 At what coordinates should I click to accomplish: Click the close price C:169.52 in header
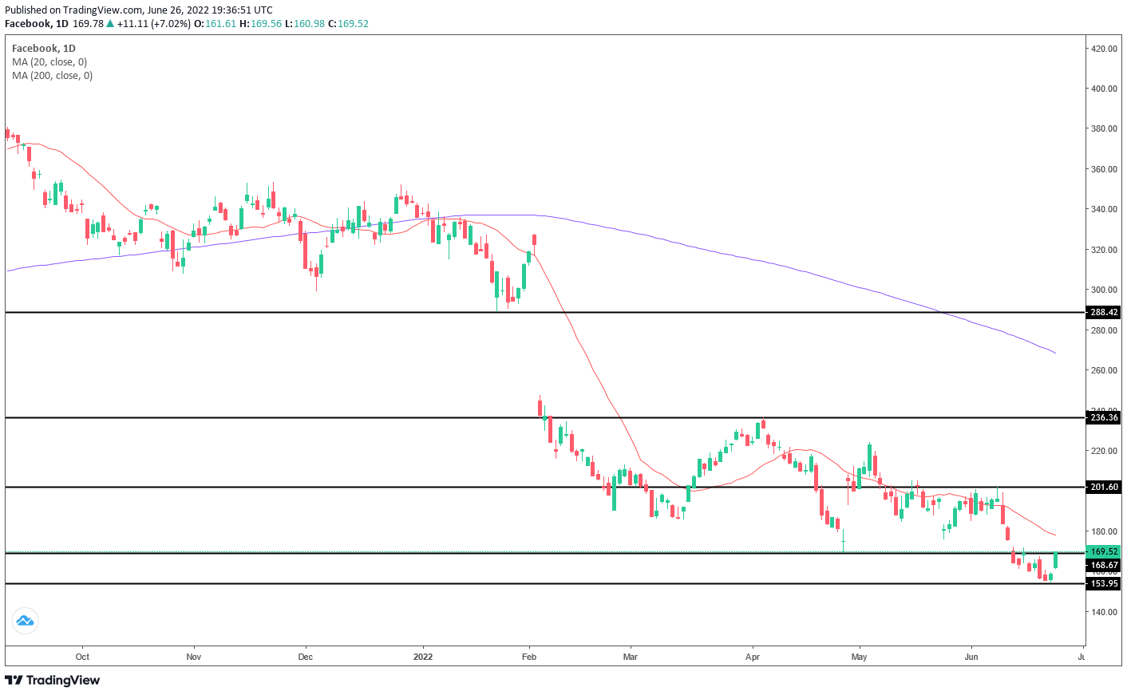[348, 24]
